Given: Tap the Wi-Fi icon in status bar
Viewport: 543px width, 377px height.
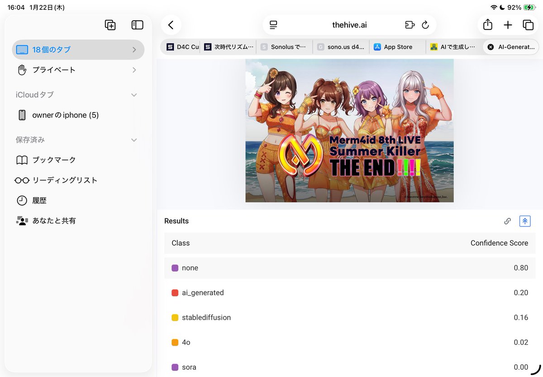Looking at the screenshot, I should [x=494, y=8].
